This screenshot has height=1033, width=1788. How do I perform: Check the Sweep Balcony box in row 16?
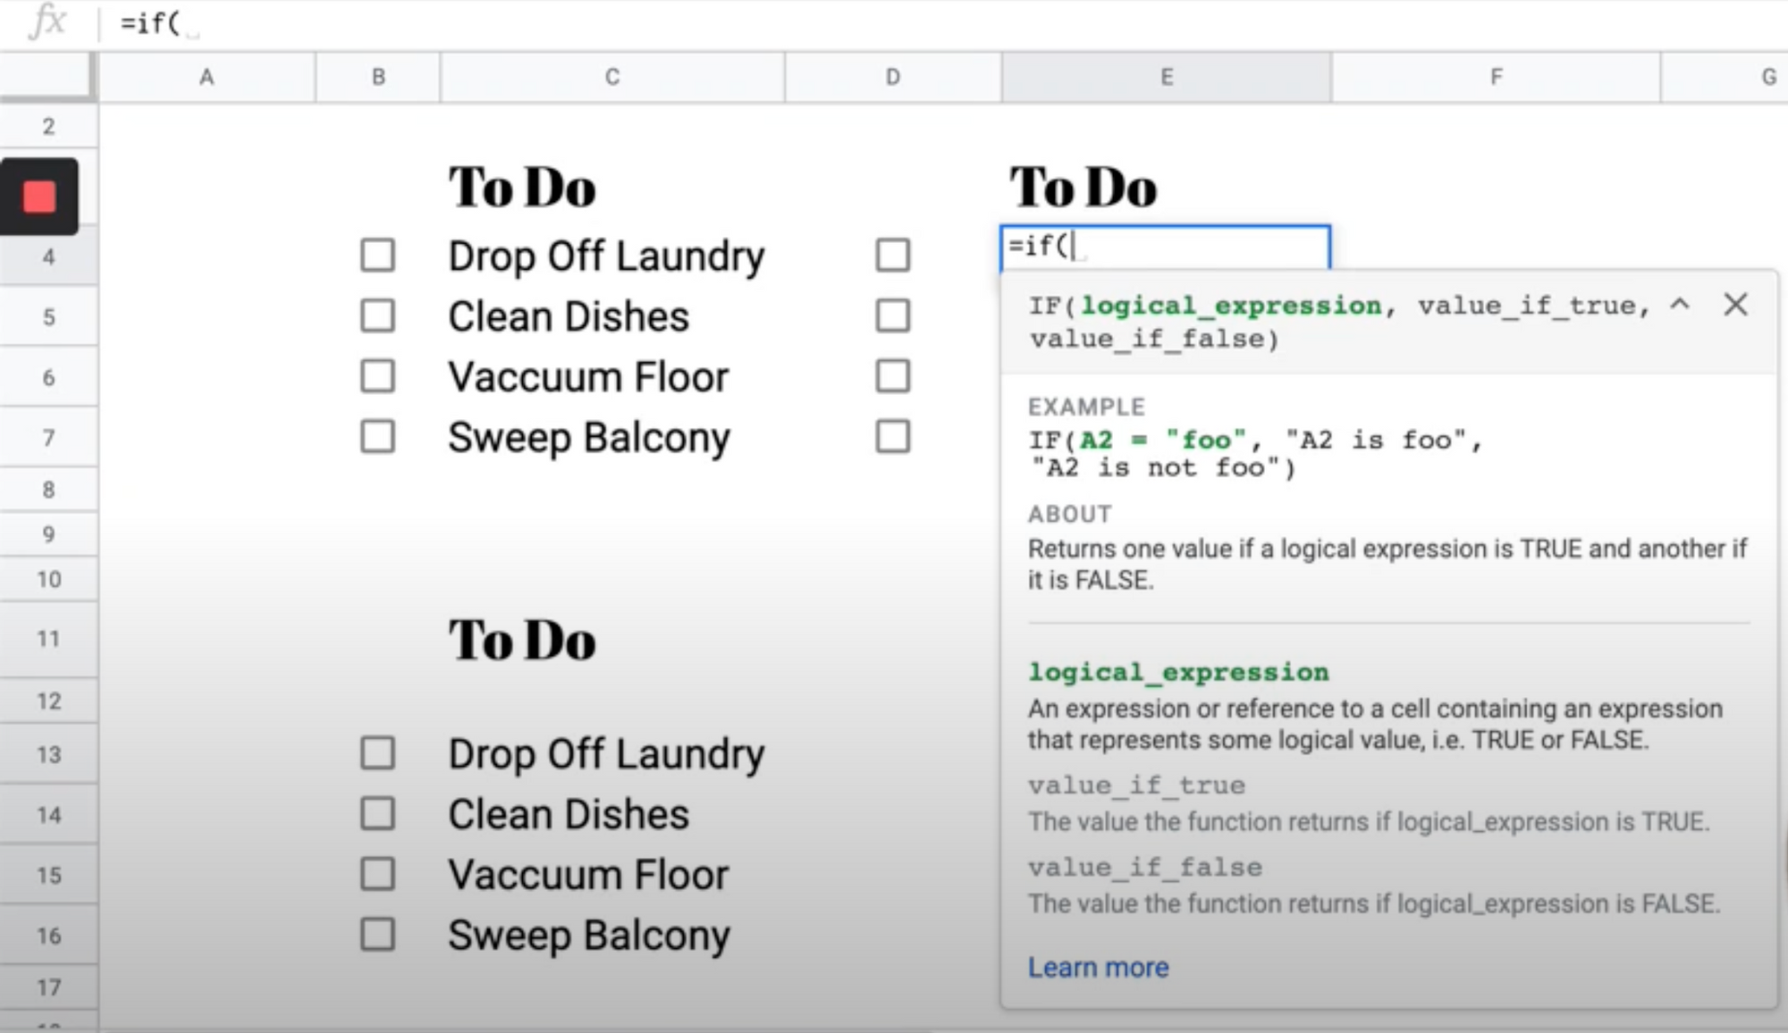point(377,935)
